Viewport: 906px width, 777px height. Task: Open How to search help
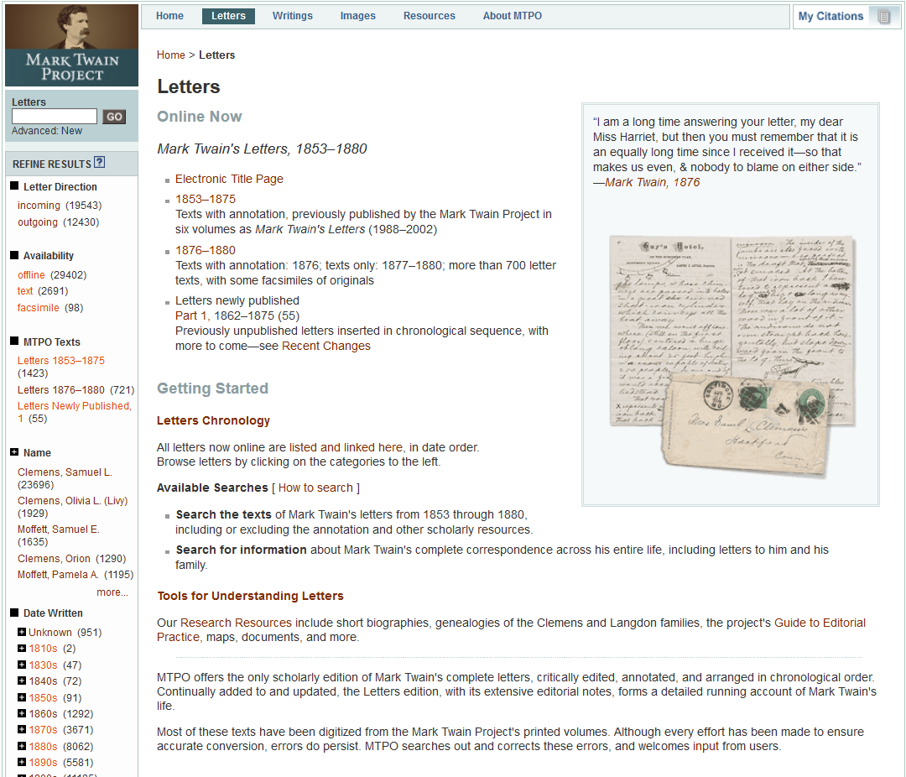click(x=315, y=488)
